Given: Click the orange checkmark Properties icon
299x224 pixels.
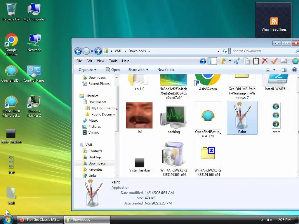Looking at the screenshot, I should (x=274, y=61).
